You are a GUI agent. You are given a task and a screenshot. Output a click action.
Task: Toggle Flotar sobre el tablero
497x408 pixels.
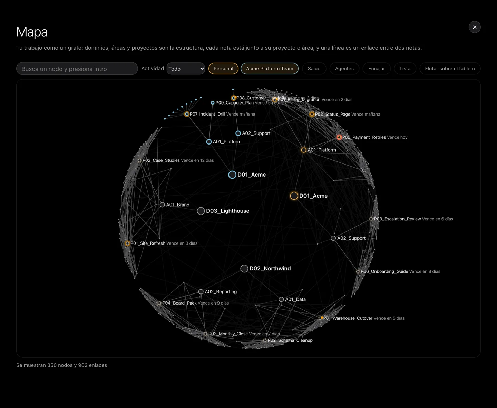click(x=450, y=69)
